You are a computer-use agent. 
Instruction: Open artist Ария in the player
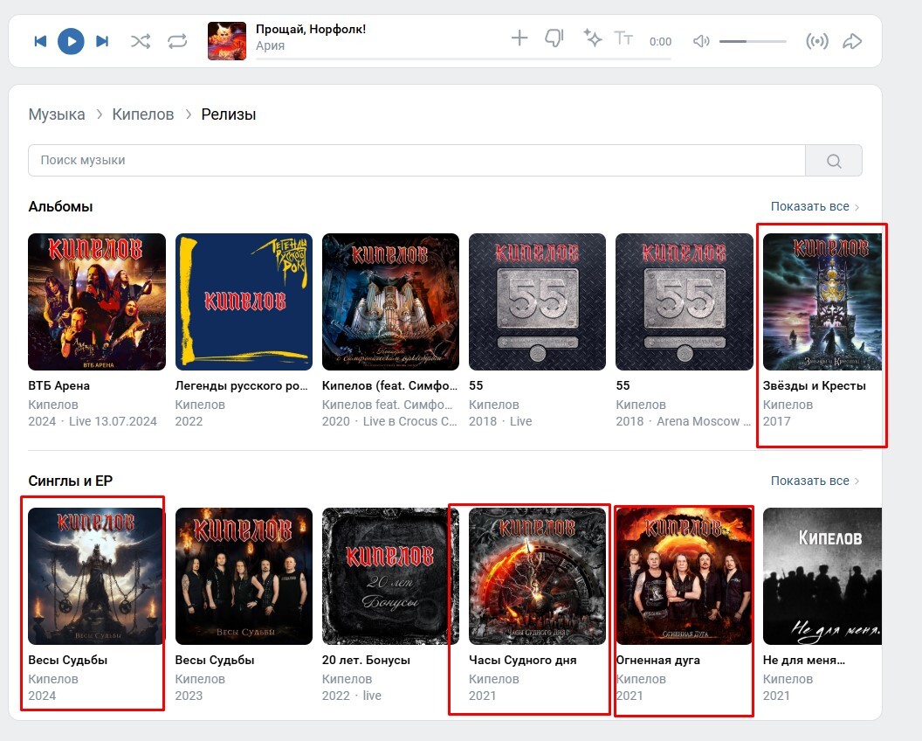270,45
